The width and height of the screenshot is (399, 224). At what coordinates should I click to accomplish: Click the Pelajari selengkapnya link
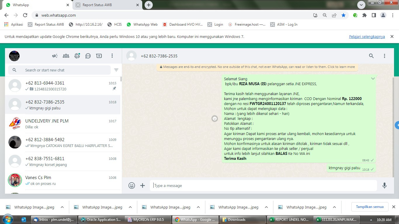tap(367, 37)
